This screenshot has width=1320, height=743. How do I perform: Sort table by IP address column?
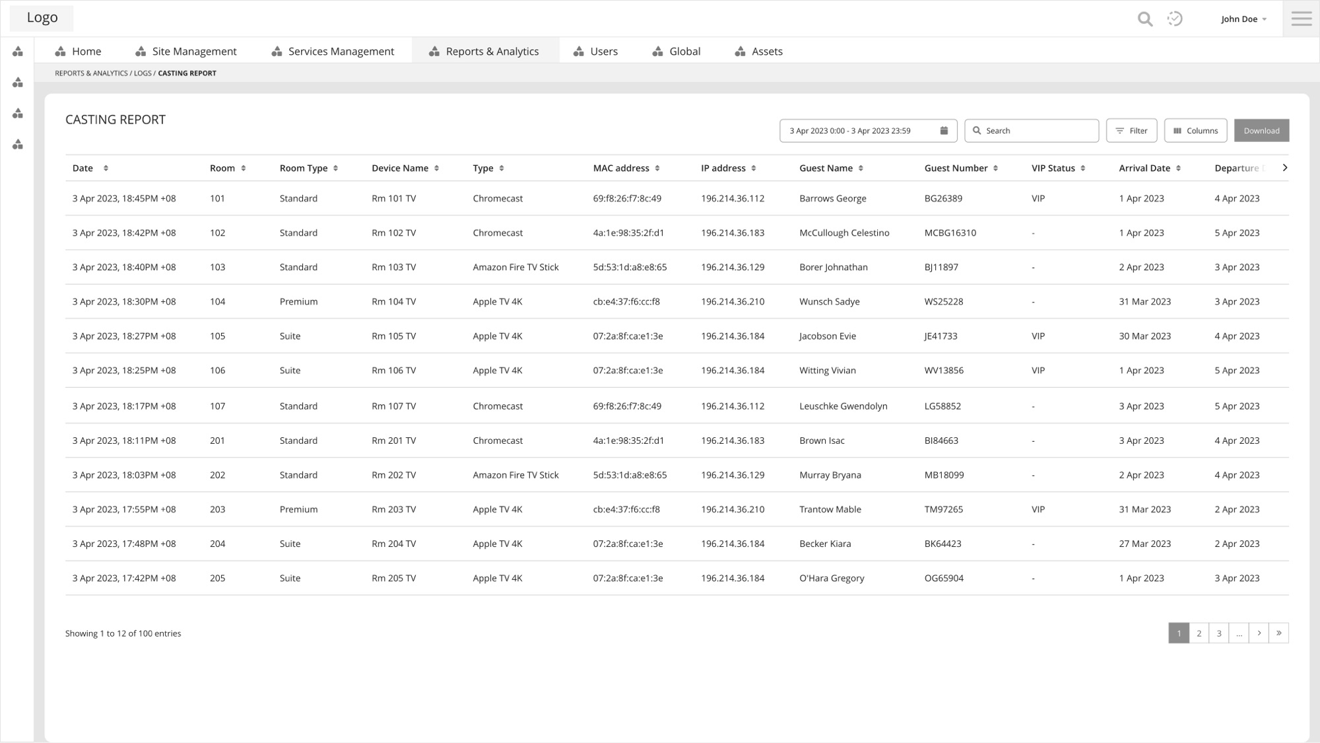[754, 168]
